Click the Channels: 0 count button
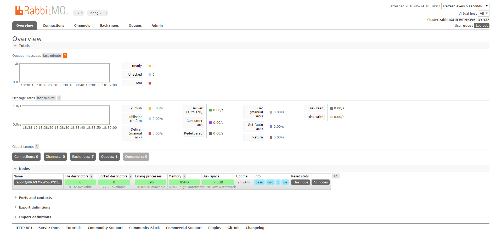This screenshot has height=247, width=502. (55, 156)
